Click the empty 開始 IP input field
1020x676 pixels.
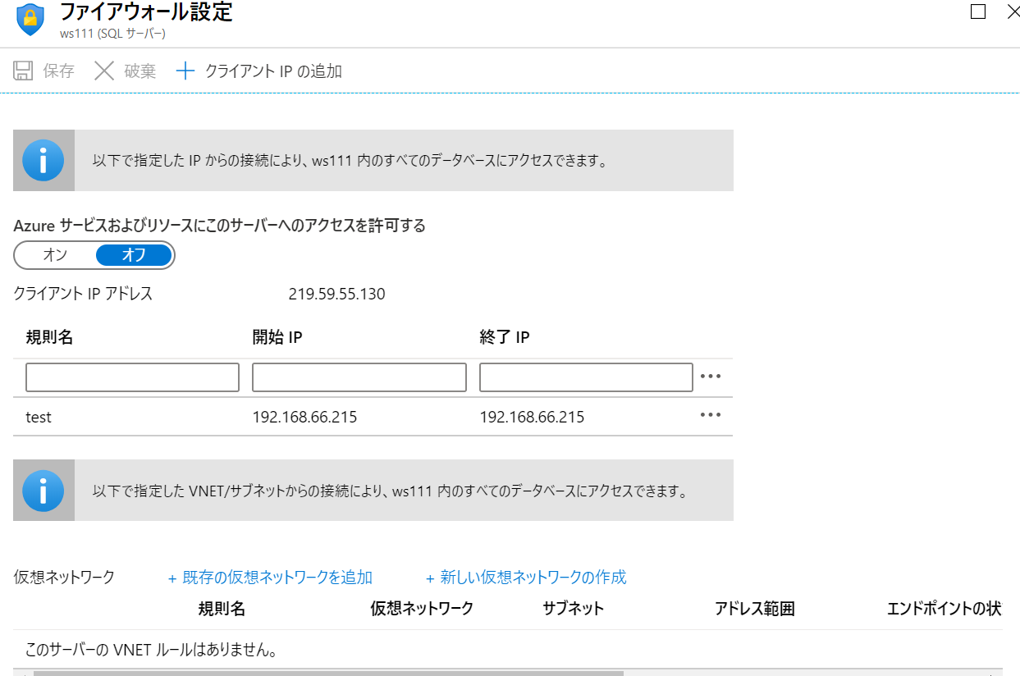(x=359, y=377)
